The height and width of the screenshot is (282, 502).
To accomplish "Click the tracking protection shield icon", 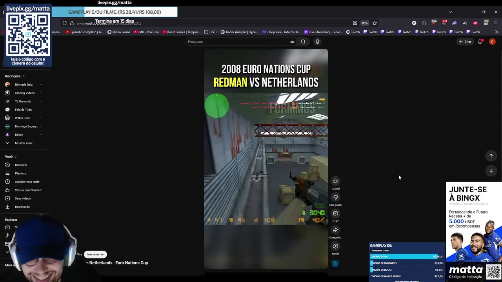I will [65, 23].
